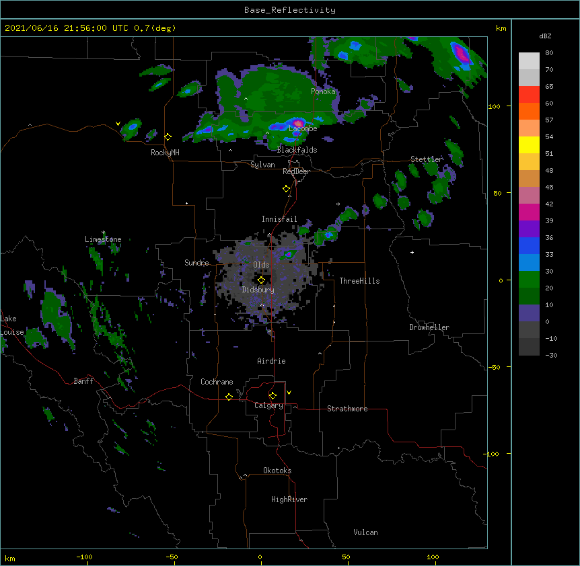This screenshot has width=580, height=566.
Task: Click the Didsbury label
Action: coord(258,290)
